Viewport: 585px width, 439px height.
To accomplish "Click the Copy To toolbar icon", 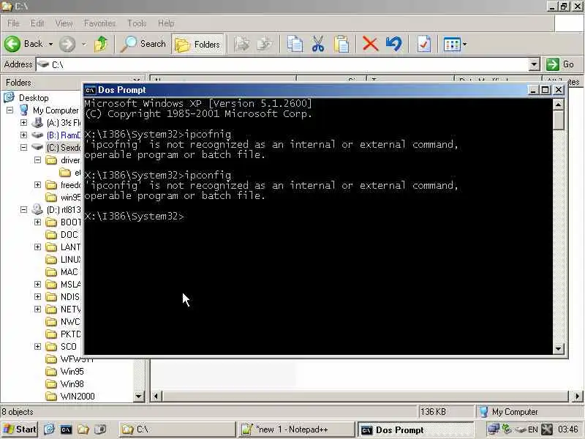I will (x=265, y=44).
